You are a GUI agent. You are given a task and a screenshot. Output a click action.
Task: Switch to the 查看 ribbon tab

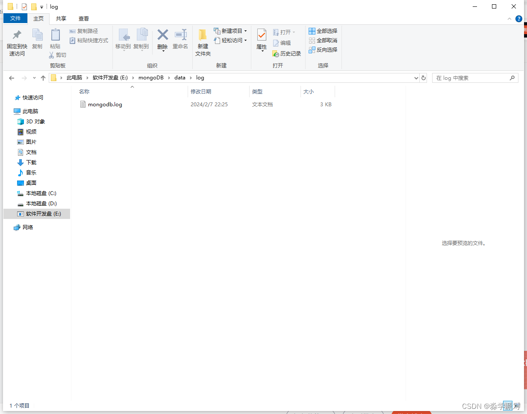coord(84,18)
